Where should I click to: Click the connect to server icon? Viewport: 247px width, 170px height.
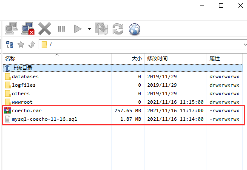pyautogui.click(x=11, y=28)
